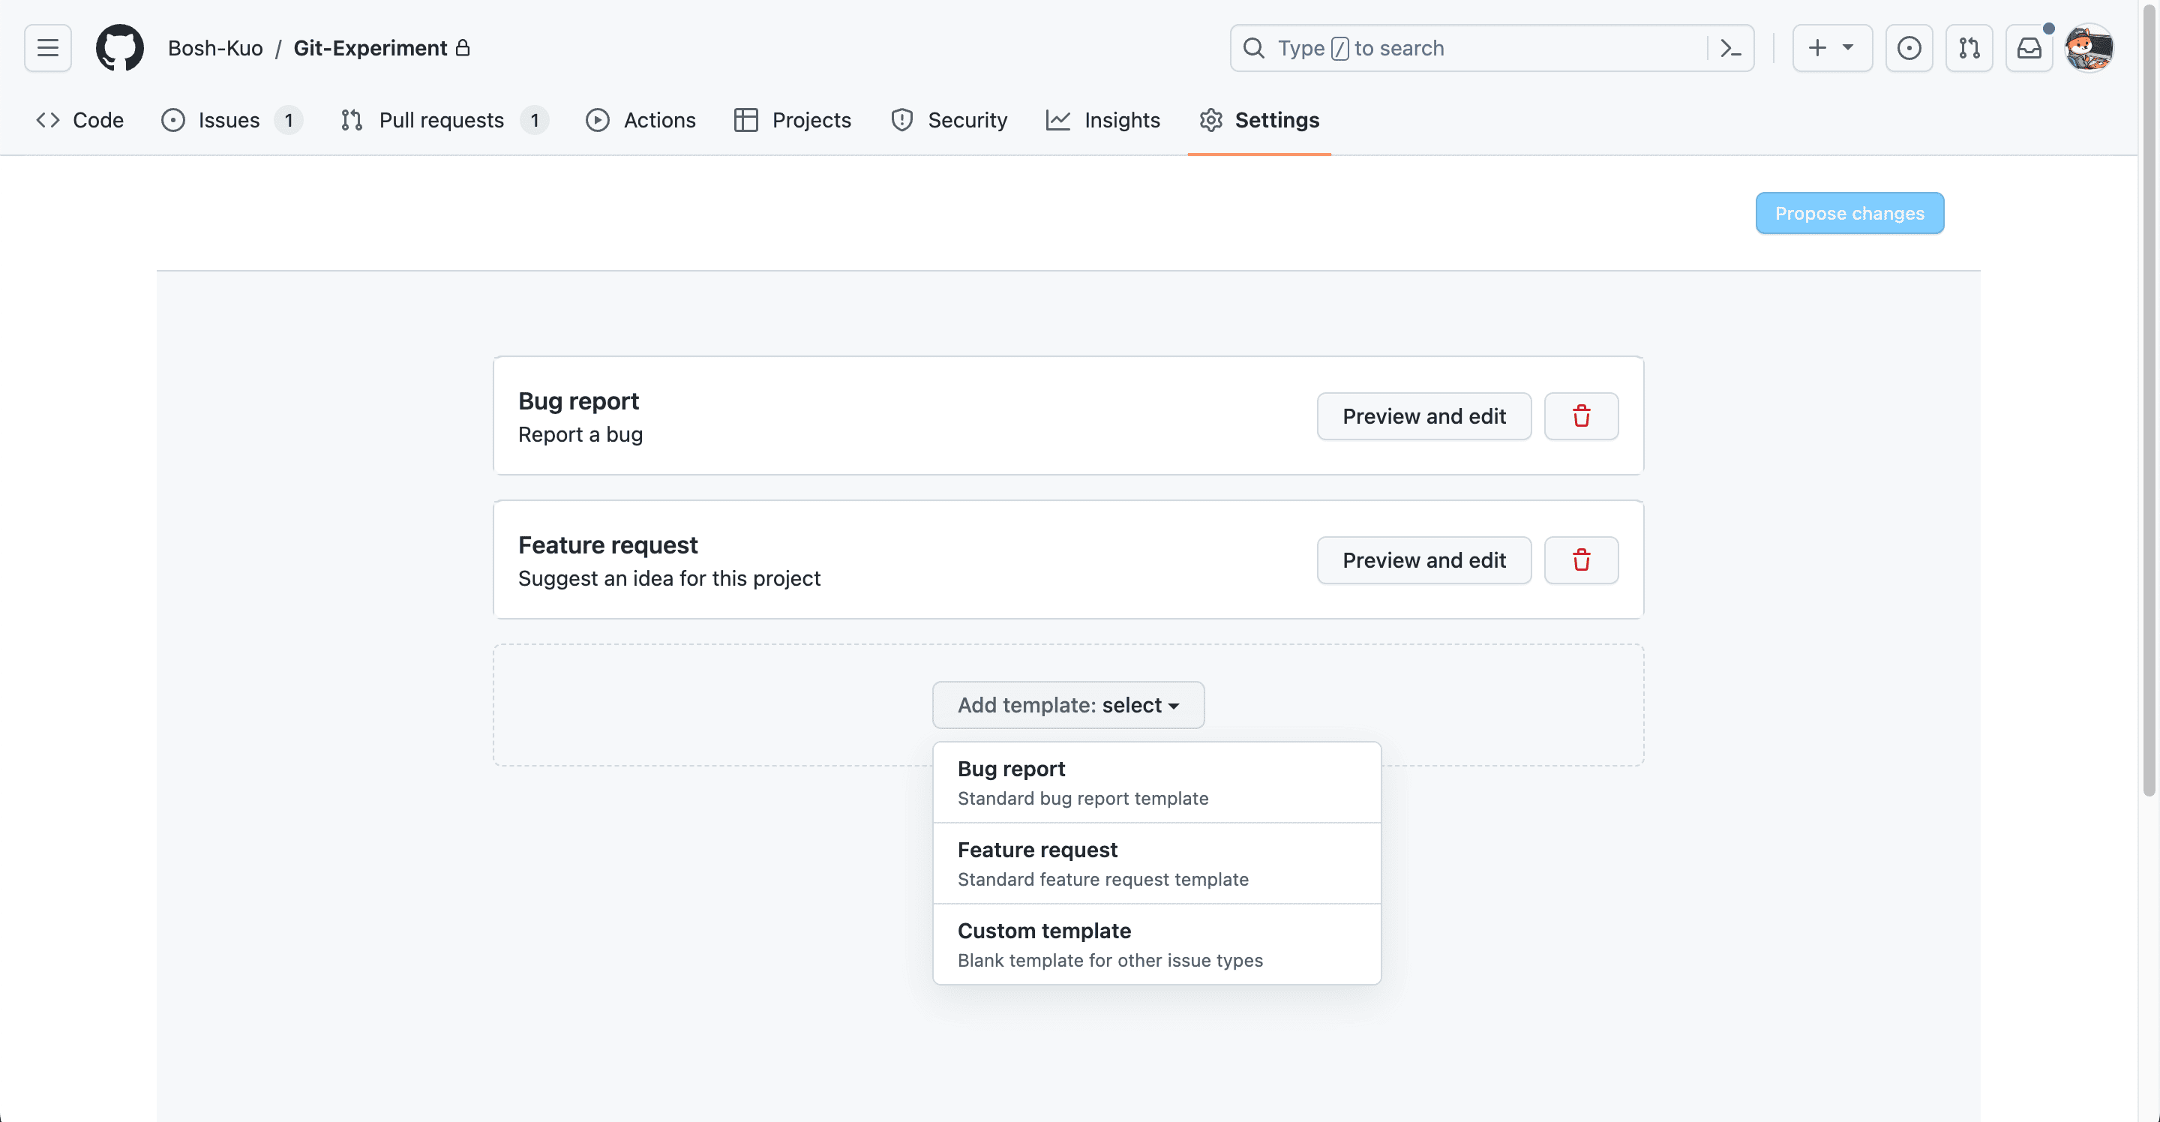
Task: Open the plus create-new dropdown
Action: pos(1832,48)
